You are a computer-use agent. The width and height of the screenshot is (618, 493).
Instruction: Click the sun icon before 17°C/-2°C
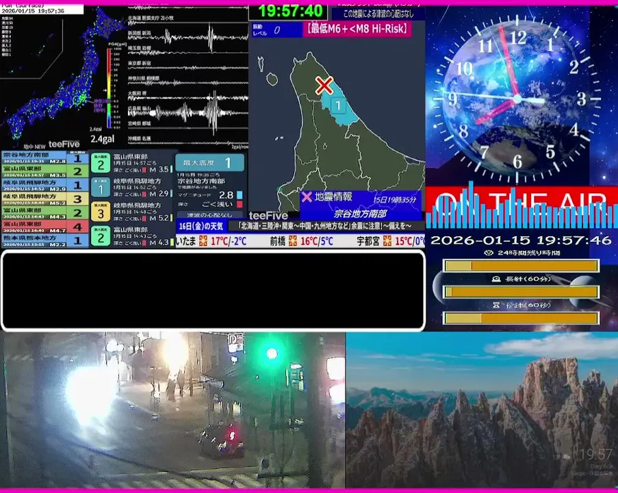(203, 240)
